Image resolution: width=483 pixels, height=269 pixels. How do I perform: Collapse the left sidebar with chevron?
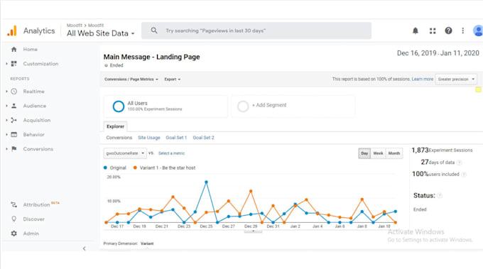pos(84,248)
